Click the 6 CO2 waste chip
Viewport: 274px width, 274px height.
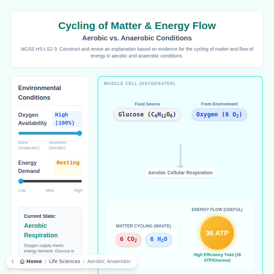(128, 239)
